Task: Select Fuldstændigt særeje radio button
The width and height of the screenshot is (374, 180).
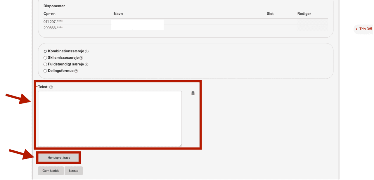Action: 45,64
